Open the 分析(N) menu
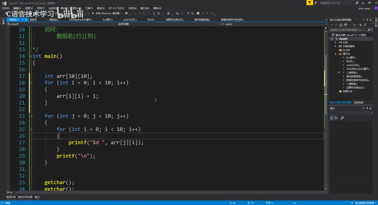 [132, 8]
